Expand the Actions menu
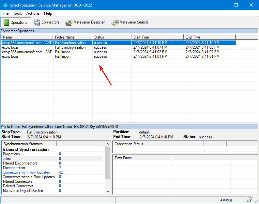This screenshot has width=259, height=204. pos(33,13)
